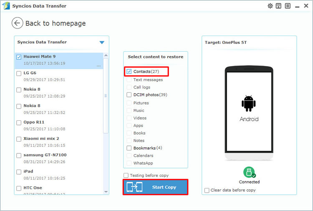The image size is (313, 211).
Task: Select the Videos item
Action: point(140,118)
